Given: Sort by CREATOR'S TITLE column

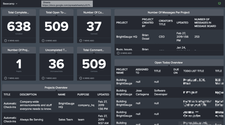Looking at the screenshot, I should coord(166,23).
